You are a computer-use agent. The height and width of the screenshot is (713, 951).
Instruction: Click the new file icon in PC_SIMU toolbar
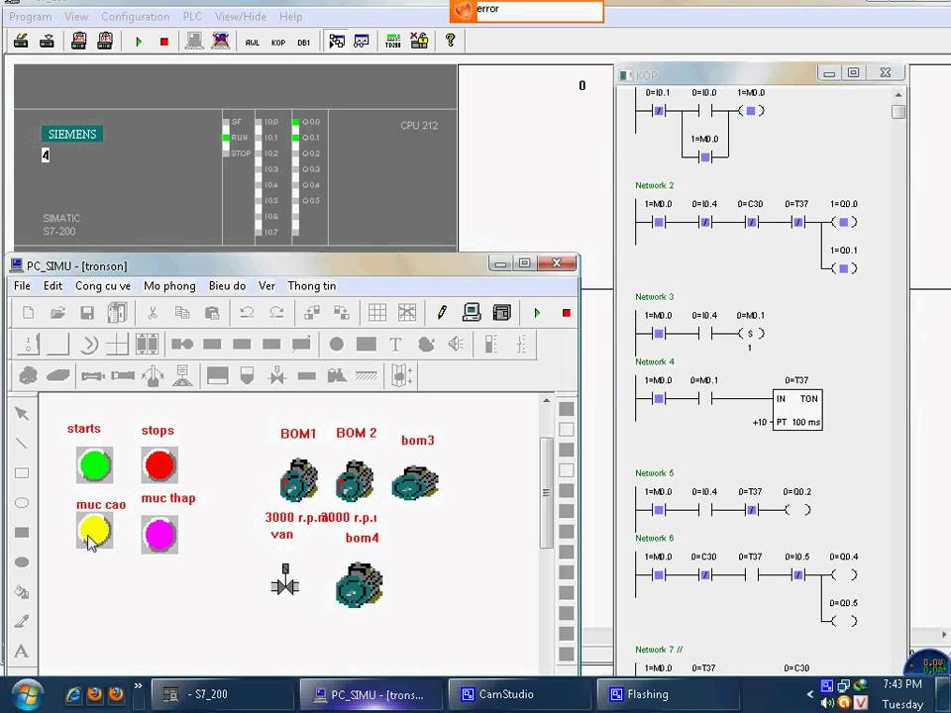28,313
